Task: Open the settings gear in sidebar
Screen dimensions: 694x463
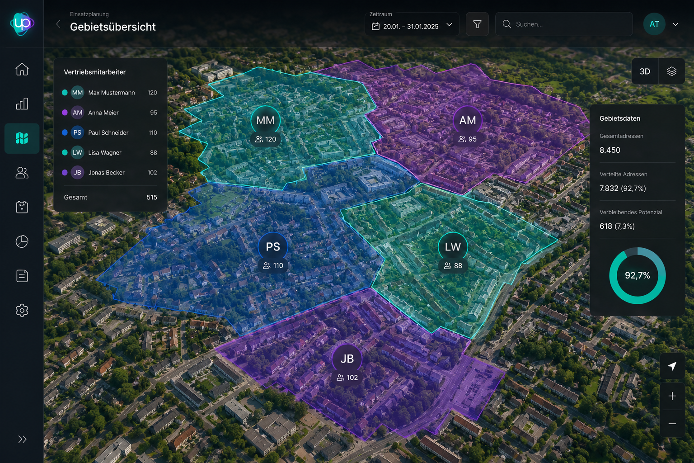Action: point(22,310)
